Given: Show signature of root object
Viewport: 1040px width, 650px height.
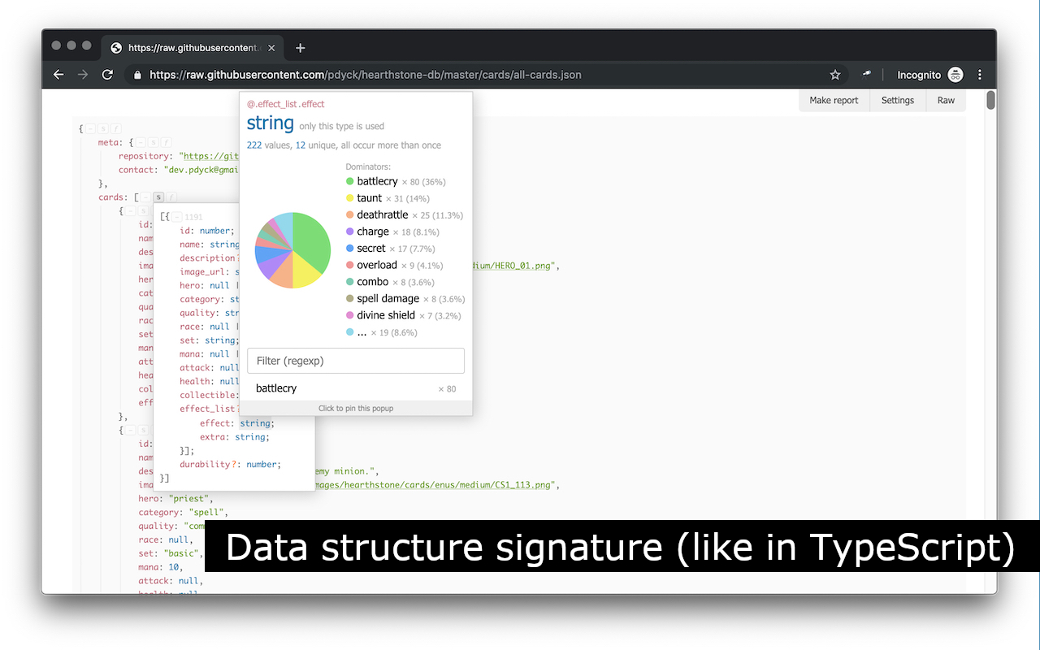Looking at the screenshot, I should [x=103, y=128].
